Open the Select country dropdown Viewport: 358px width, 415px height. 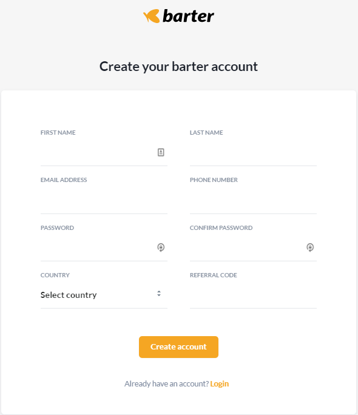tap(104, 295)
